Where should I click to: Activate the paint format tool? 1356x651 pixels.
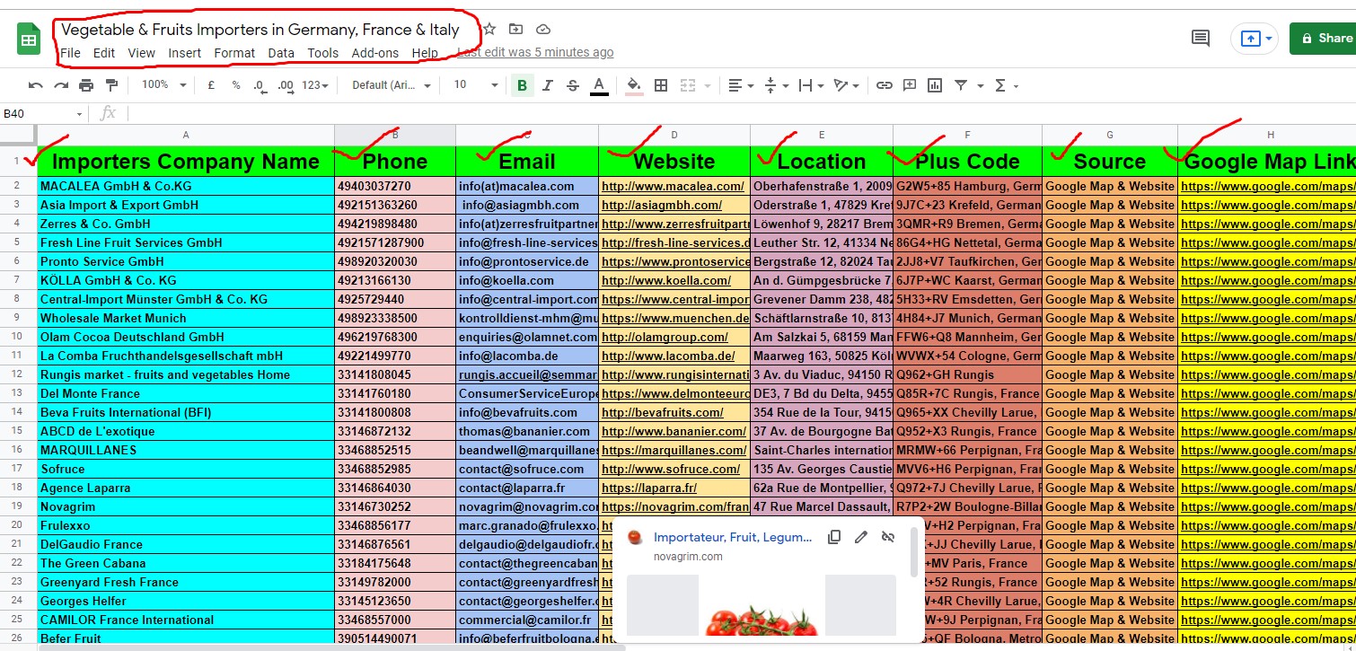(111, 85)
